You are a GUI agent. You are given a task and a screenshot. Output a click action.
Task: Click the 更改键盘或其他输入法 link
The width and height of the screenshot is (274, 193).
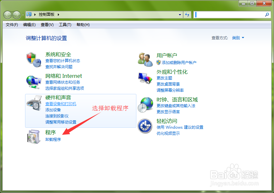(x=176, y=106)
